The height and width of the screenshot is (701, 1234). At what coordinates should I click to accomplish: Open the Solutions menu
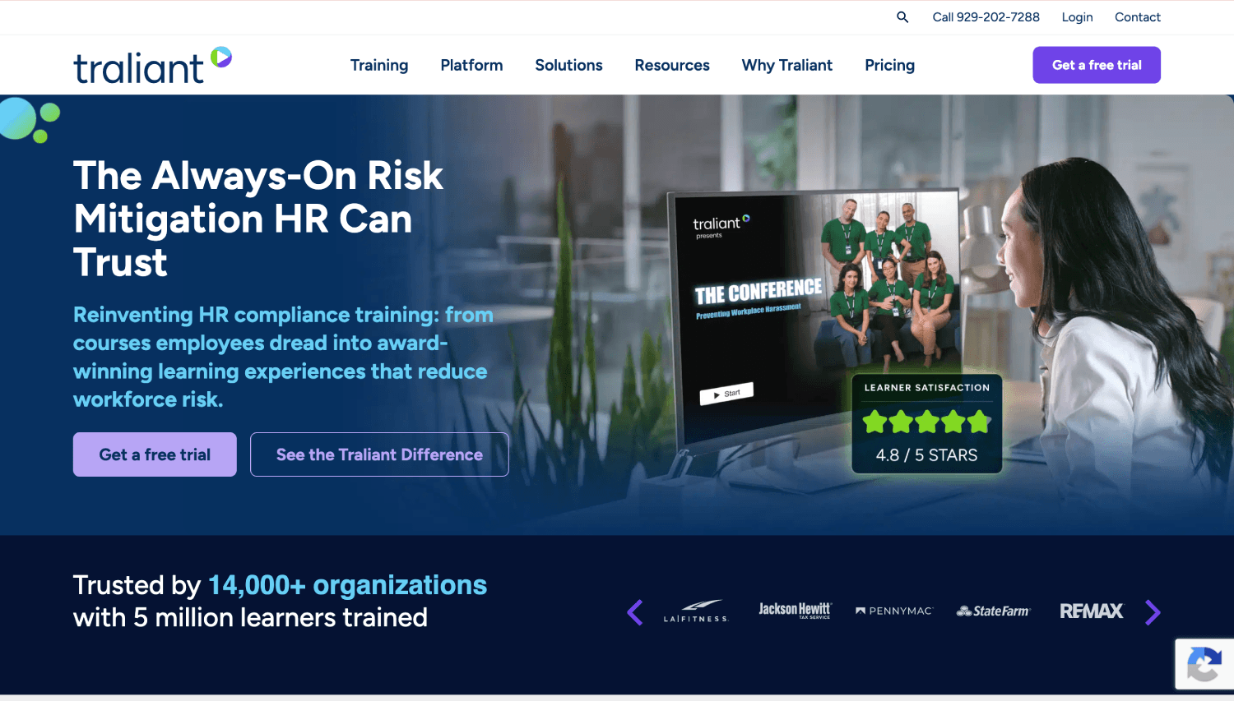(x=568, y=65)
